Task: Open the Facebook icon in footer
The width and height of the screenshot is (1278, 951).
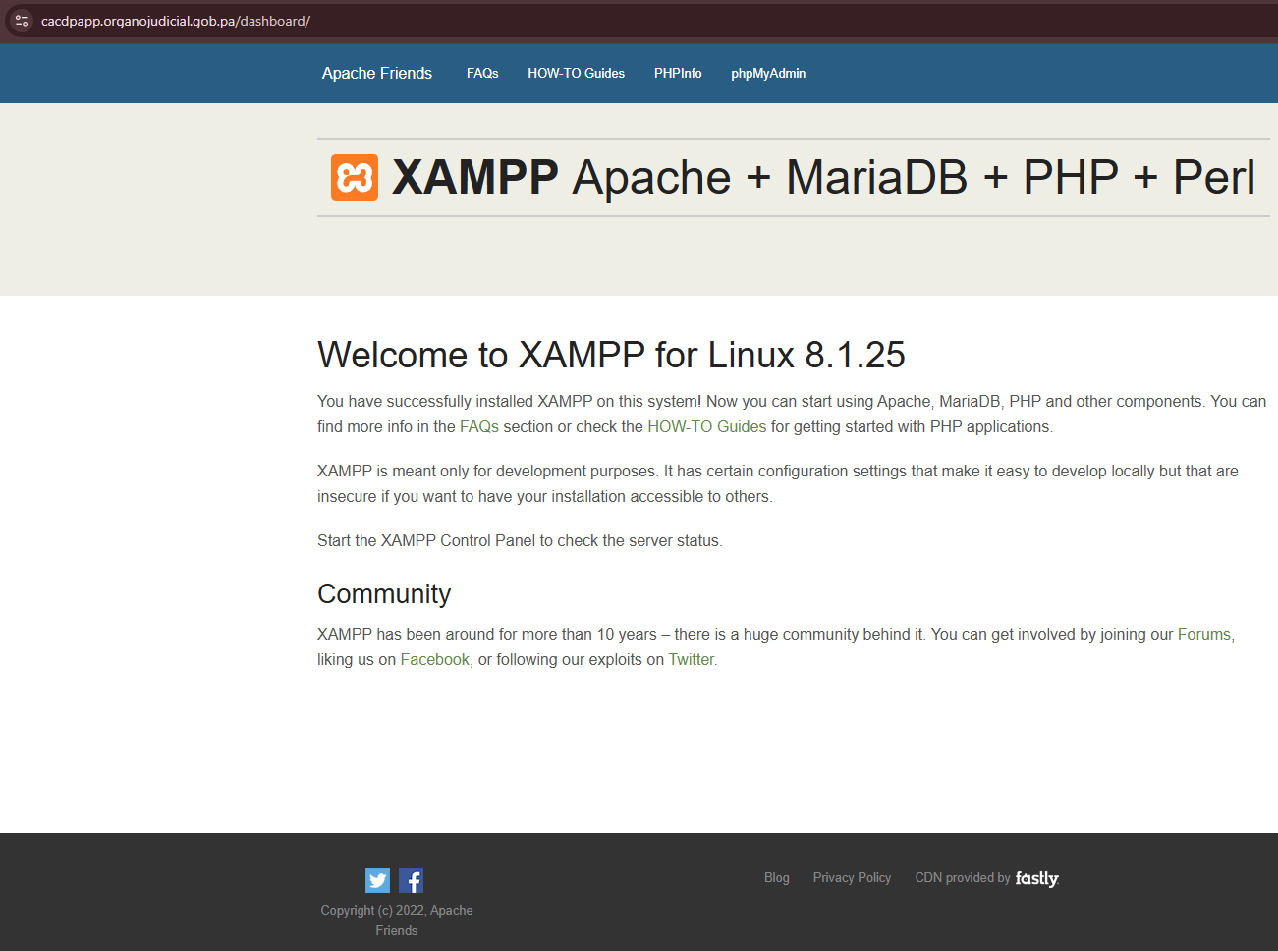Action: [x=412, y=880]
